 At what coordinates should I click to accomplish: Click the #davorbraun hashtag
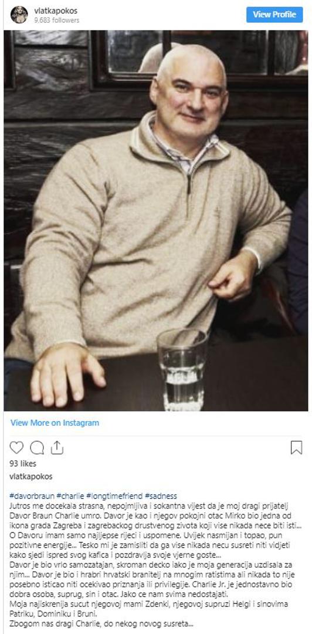(x=32, y=495)
